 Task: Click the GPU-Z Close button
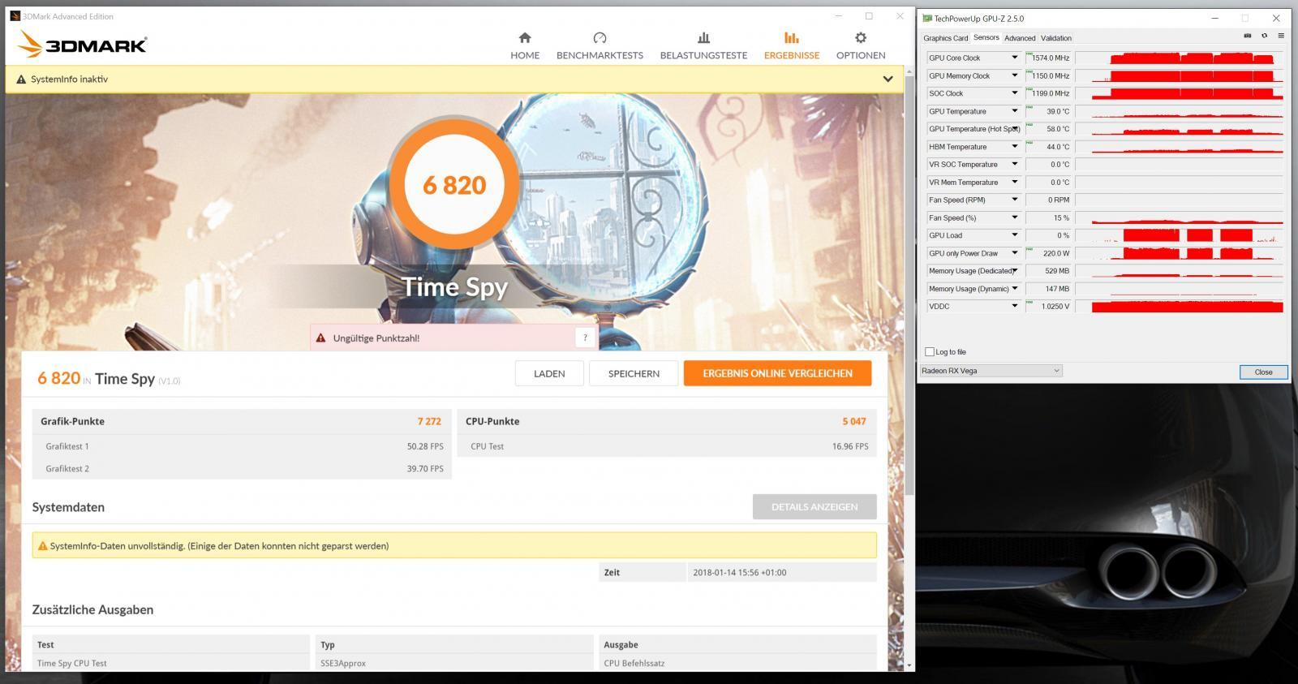pyautogui.click(x=1263, y=372)
